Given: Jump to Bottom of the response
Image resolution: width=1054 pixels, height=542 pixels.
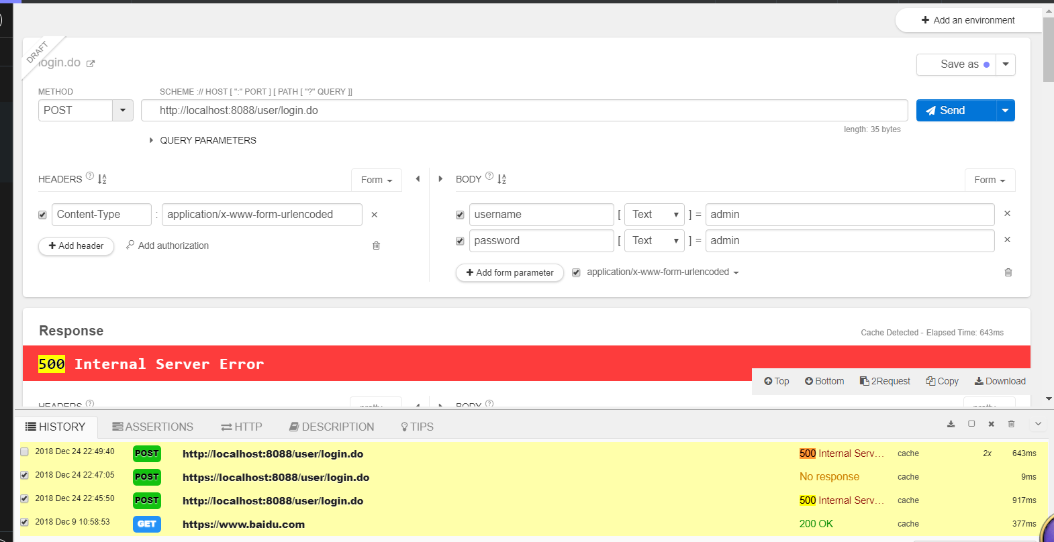Looking at the screenshot, I should coord(824,381).
